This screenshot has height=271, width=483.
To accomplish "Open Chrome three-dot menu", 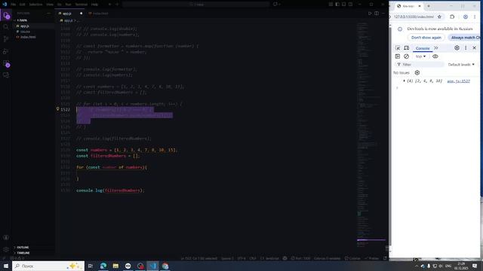I will (x=475, y=17).
